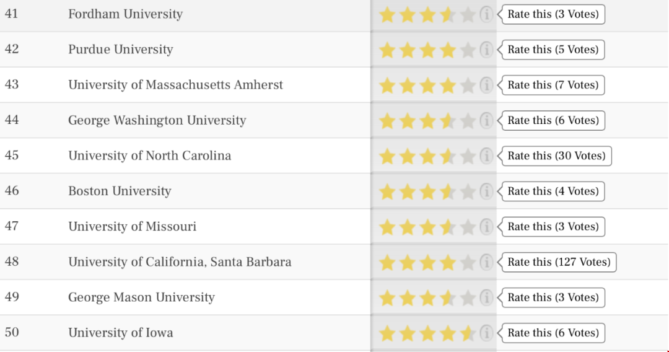Open George Mason University entry

[141, 297]
